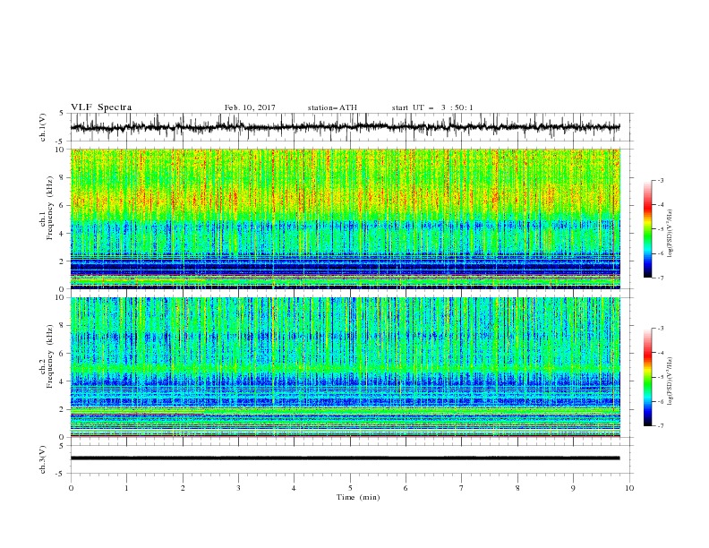Viewport: 709px width, 548px height.
Task: Click the "ch.3(V)" axis label
Action: (x=43, y=459)
